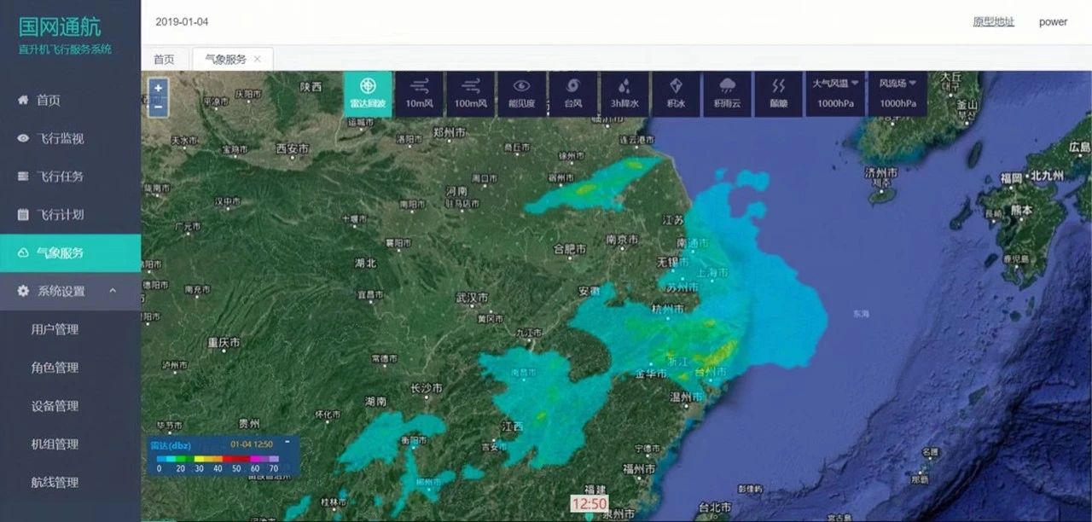Open 飞行计划 in the sidebar
The image size is (1092, 522).
pyautogui.click(x=70, y=215)
